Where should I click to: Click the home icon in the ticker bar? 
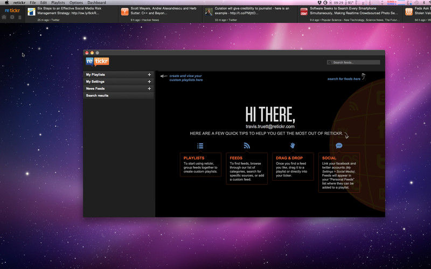click(x=4, y=17)
